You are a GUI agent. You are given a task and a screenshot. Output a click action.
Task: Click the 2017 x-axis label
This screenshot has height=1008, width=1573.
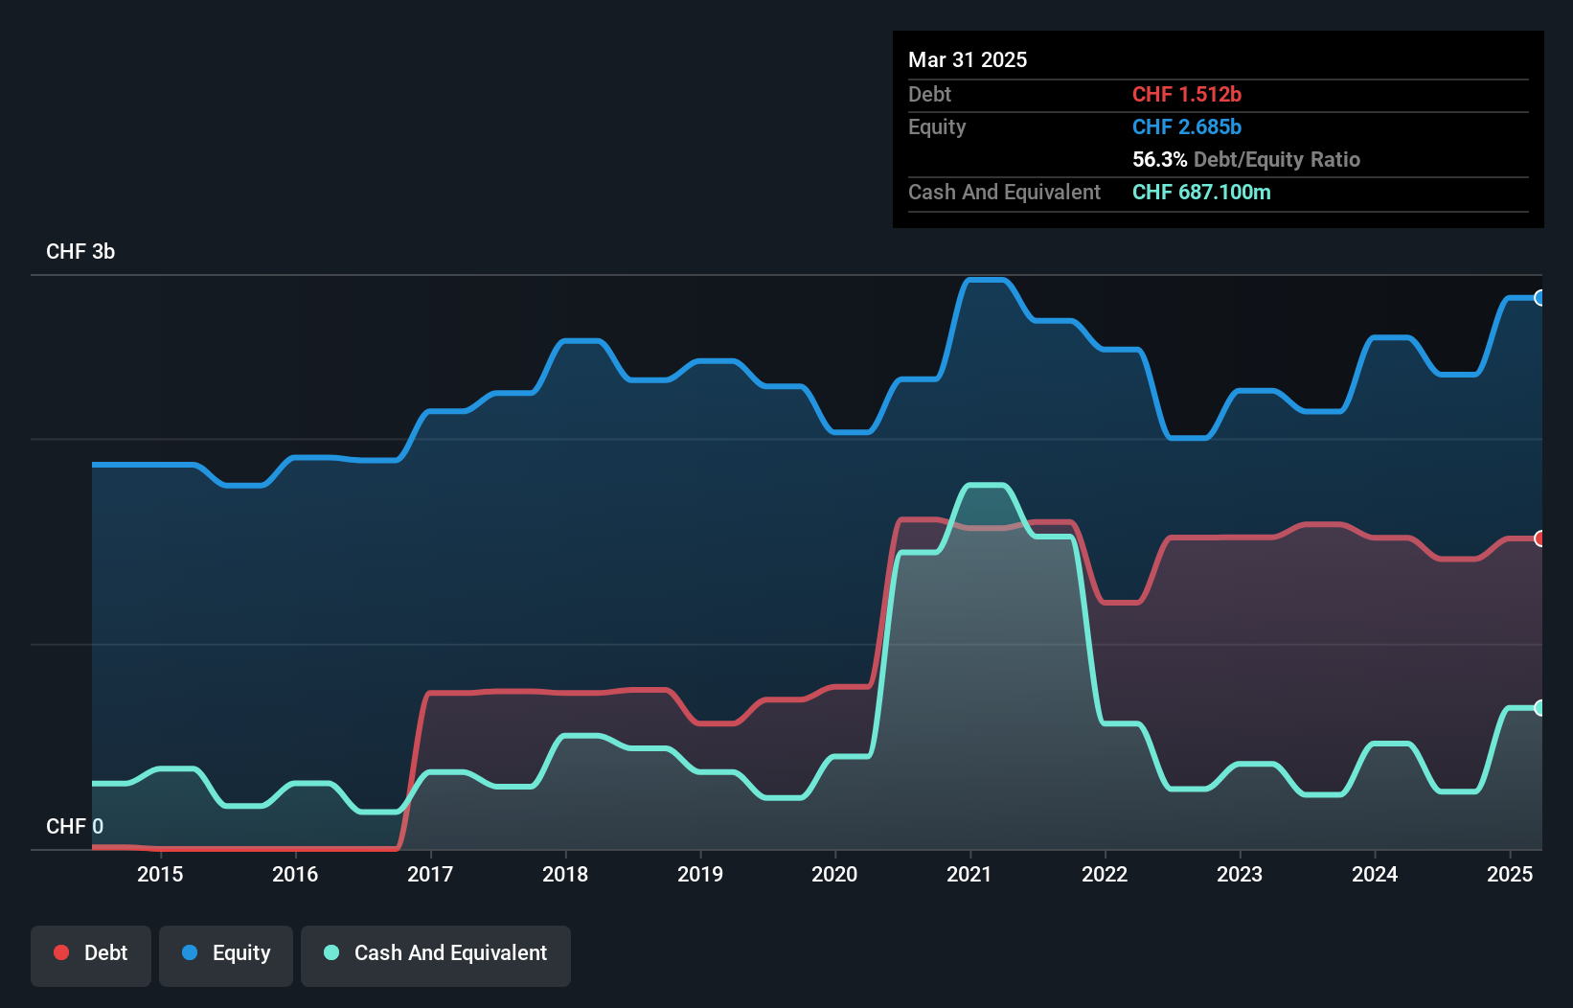(x=430, y=874)
